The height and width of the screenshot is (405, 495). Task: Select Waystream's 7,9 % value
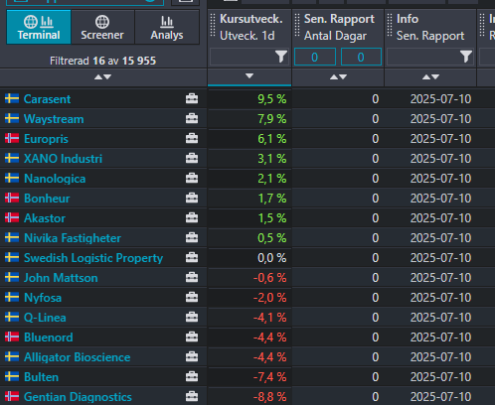272,119
